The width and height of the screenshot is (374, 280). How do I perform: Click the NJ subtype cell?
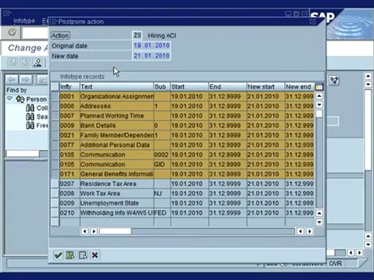[162, 194]
